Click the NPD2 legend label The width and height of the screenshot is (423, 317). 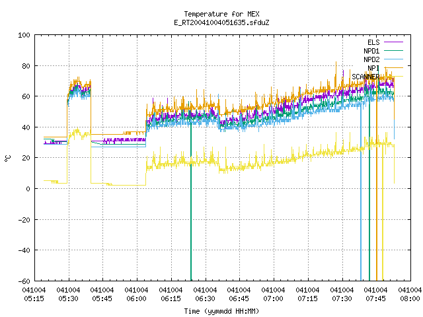pos(371,59)
